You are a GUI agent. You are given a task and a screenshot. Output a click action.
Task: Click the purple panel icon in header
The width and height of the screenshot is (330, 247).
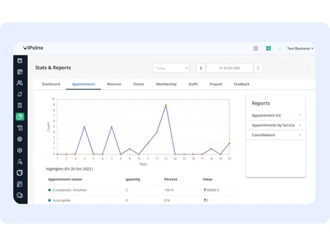[x=255, y=48]
